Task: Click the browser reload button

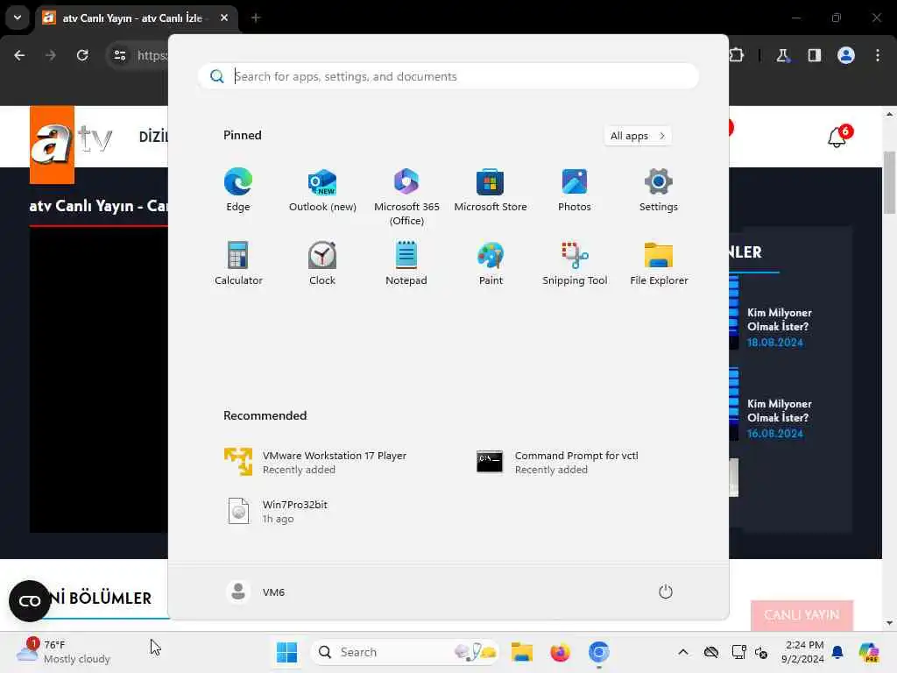Action: tap(82, 55)
